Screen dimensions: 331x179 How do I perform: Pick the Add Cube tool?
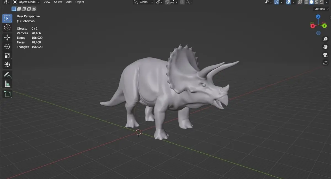7,94
